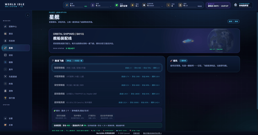Click the temple relic icon in top bar

pyautogui.click(x=180, y=5)
